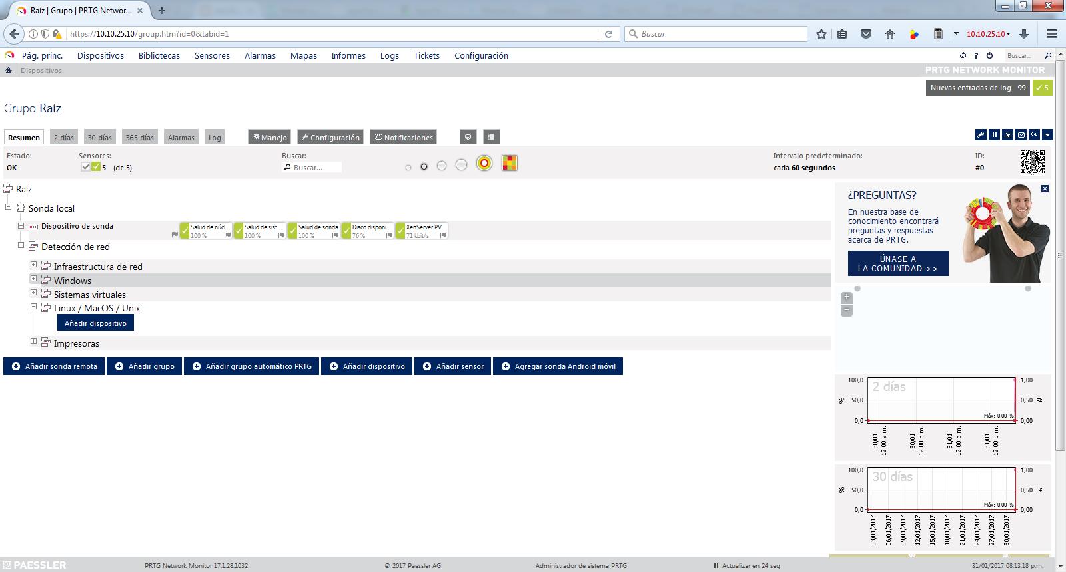
Task: Expand the Sistemas virtuales group
Action: click(x=33, y=293)
